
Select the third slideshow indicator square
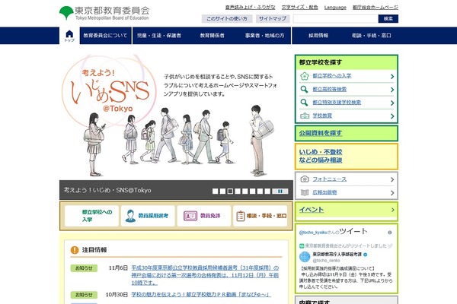coord(230,191)
